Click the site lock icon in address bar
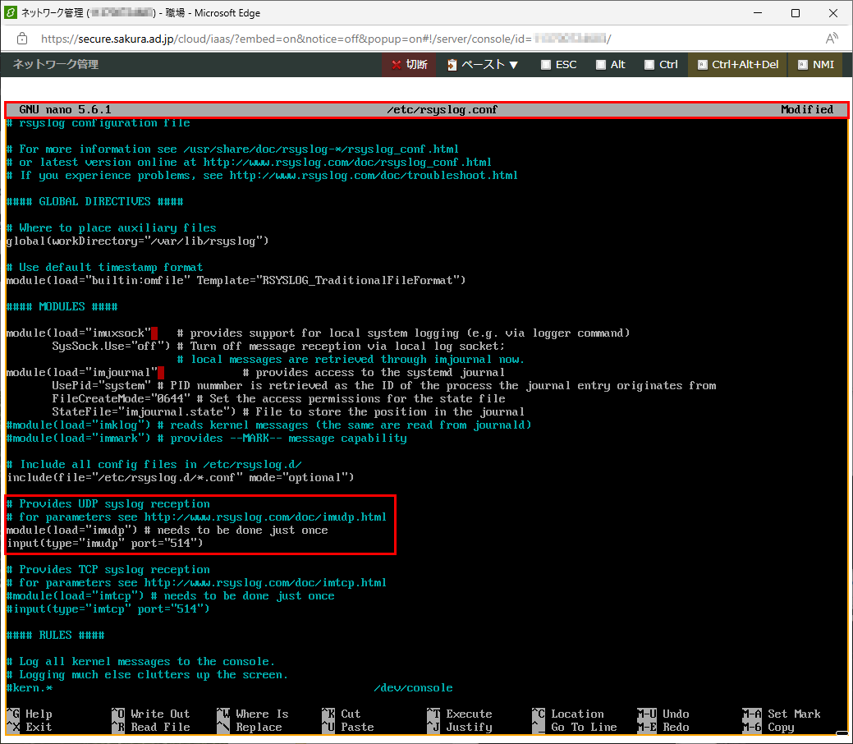This screenshot has width=853, height=744. point(22,39)
